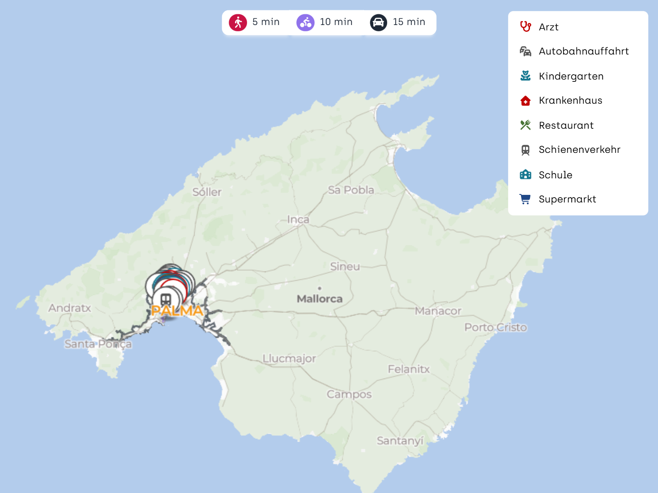The image size is (658, 493).
Task: Click the Inca town label on map
Action: pos(298,219)
